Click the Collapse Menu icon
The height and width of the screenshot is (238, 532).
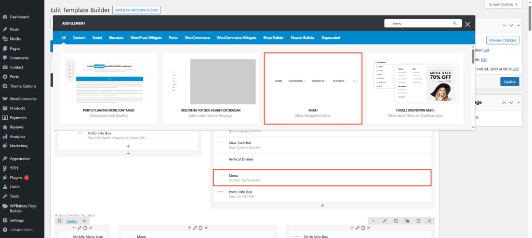(x=5, y=230)
